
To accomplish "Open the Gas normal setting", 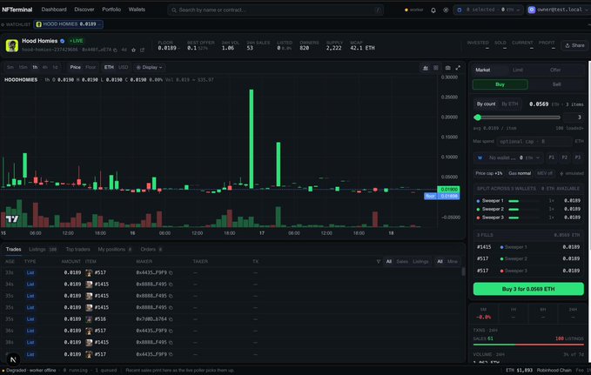I will click(520, 173).
